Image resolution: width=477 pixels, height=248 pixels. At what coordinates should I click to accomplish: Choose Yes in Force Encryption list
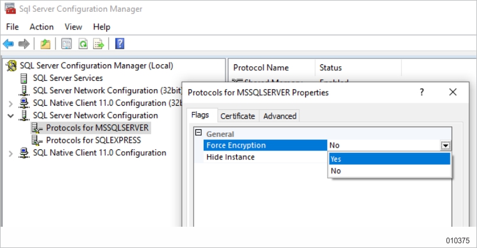[x=390, y=159]
